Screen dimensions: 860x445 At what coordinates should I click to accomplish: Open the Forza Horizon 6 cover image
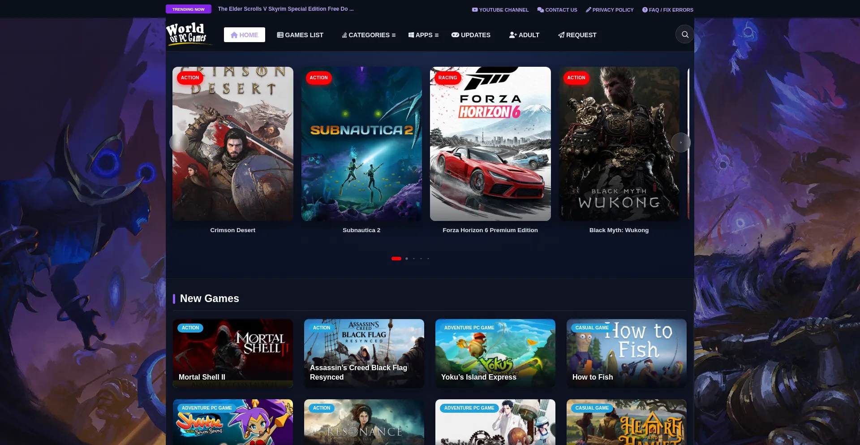pyautogui.click(x=490, y=144)
